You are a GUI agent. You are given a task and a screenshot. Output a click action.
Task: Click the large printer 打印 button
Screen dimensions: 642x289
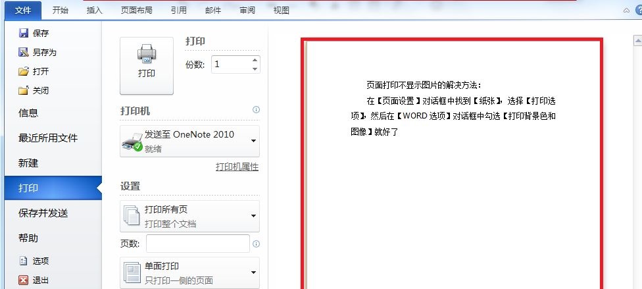click(x=146, y=65)
